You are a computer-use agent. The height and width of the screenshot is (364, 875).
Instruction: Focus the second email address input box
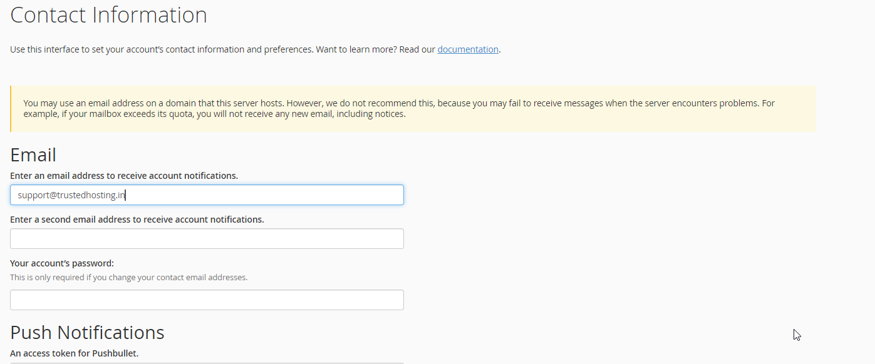207,238
